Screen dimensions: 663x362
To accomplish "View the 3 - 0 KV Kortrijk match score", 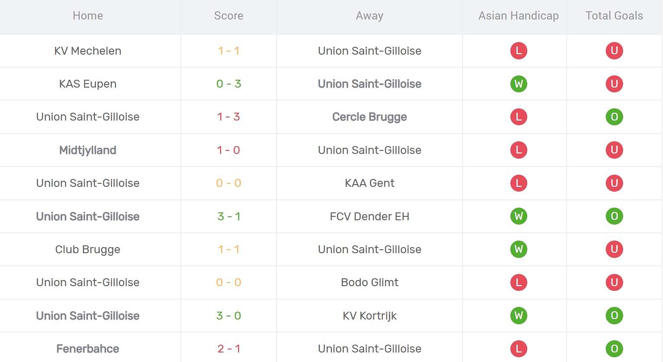I will 229,316.
